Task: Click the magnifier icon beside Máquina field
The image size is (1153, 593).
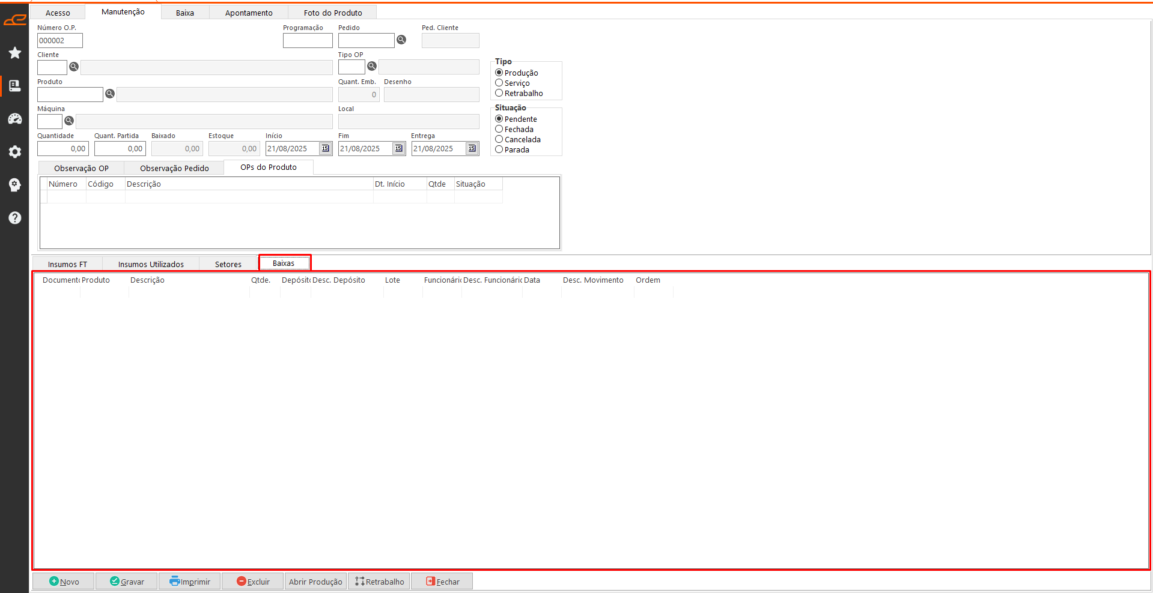Action: 69,121
